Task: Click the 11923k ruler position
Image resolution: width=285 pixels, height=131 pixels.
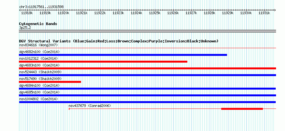Action: pos(118,13)
